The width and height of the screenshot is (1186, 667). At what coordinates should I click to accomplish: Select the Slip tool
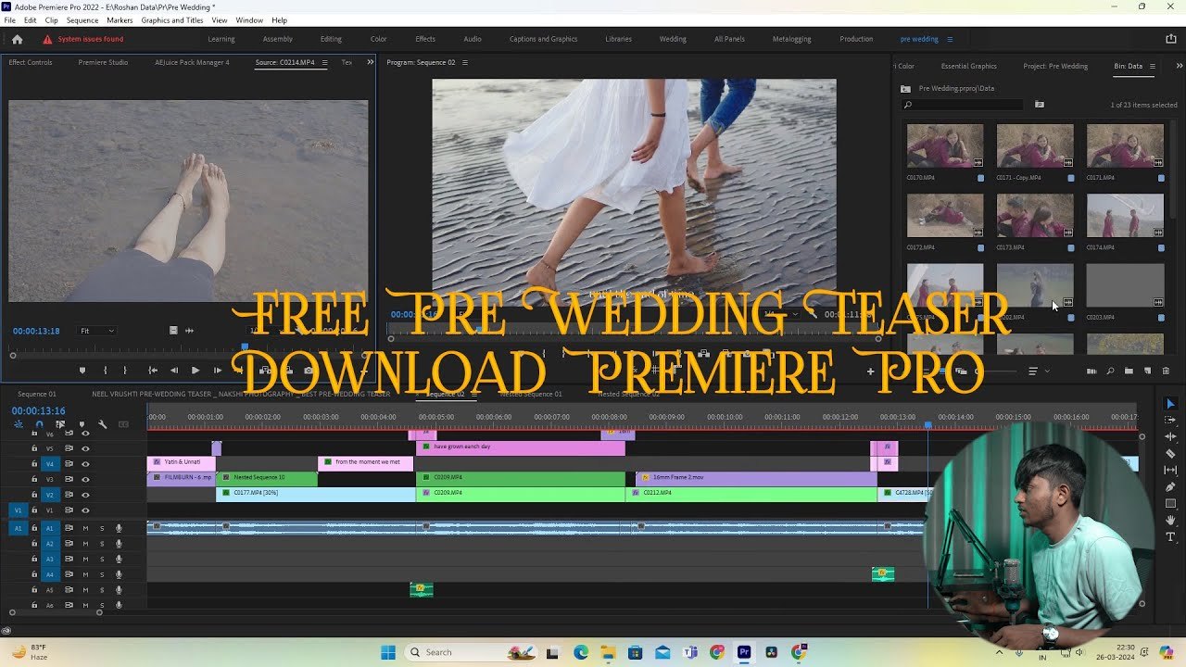click(1170, 471)
